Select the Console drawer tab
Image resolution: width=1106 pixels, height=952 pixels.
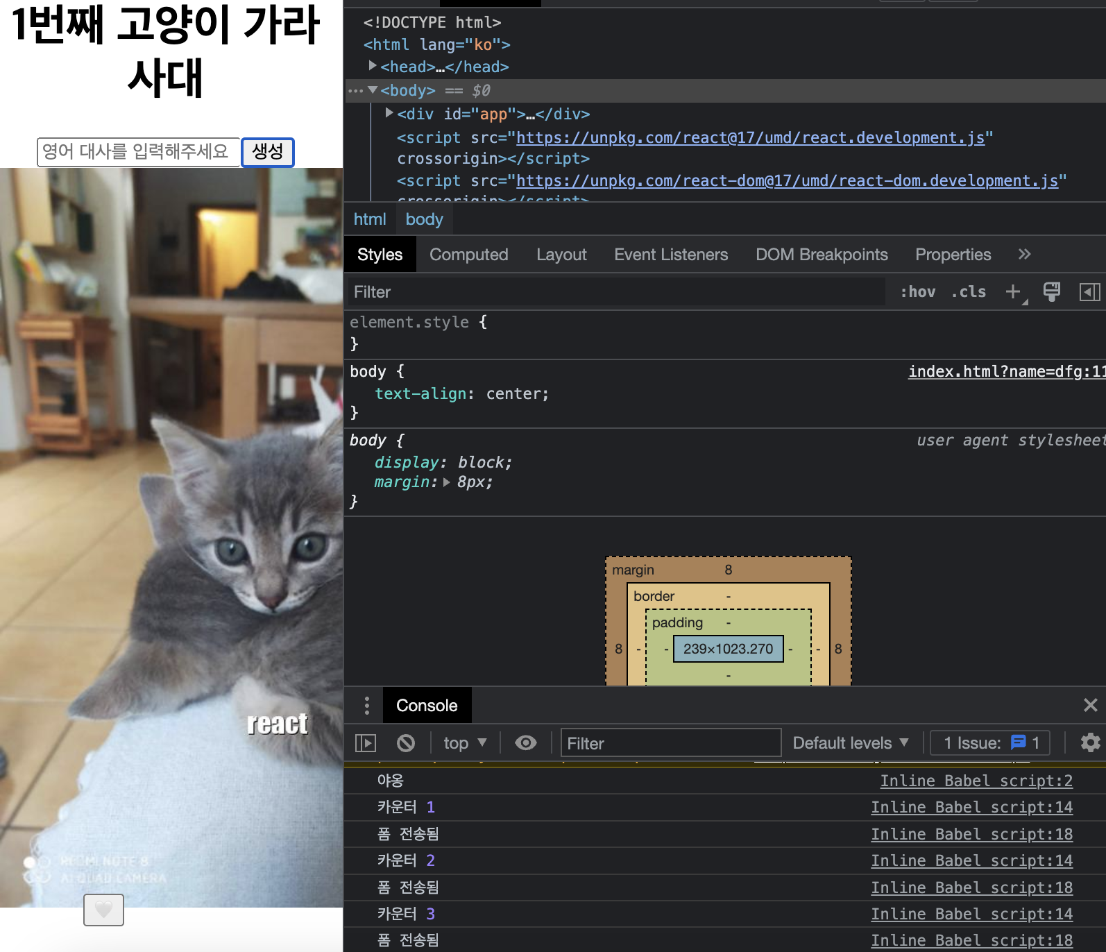click(427, 706)
